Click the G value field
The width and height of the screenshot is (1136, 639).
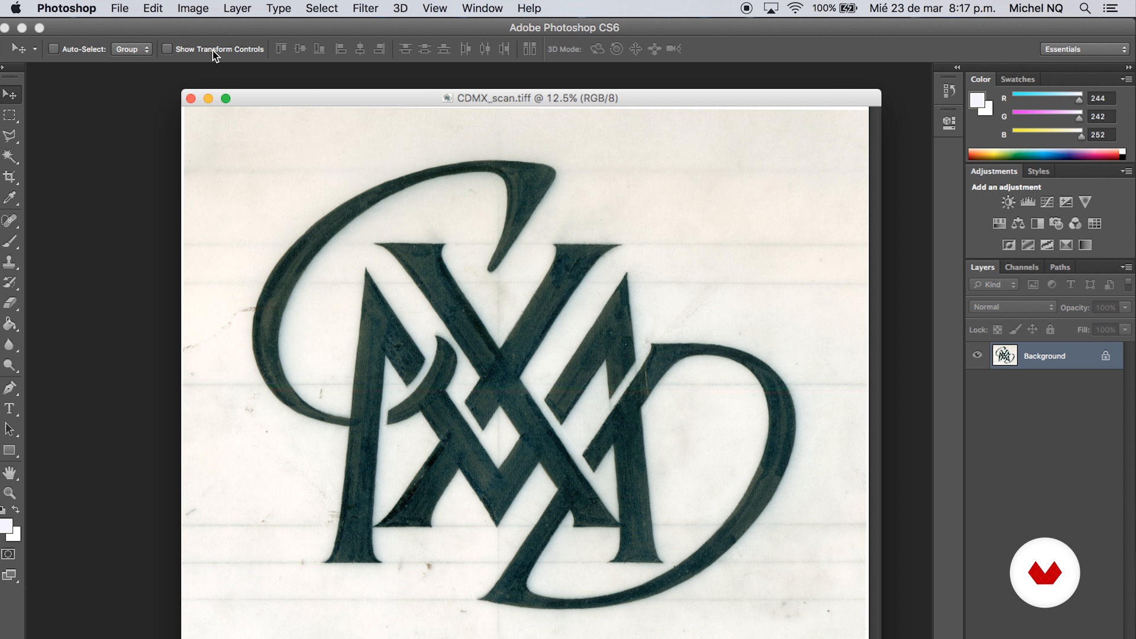[x=1101, y=117]
